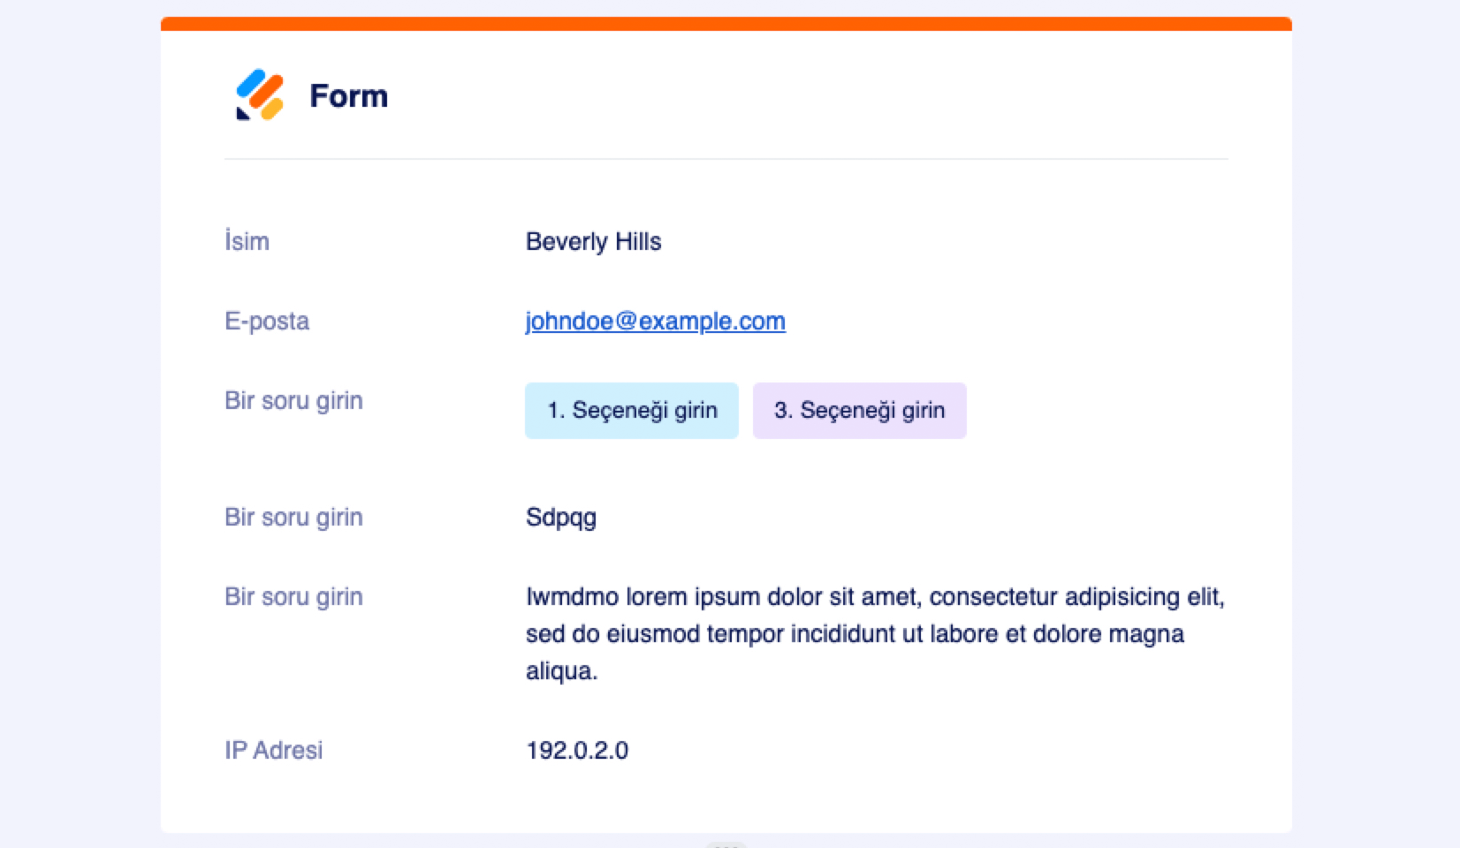Click the word "aliqua." ending the paragraph
Image resolution: width=1460 pixels, height=848 pixels.
tap(561, 671)
